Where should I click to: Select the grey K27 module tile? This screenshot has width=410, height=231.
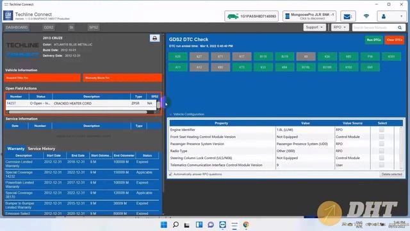click(x=199, y=56)
